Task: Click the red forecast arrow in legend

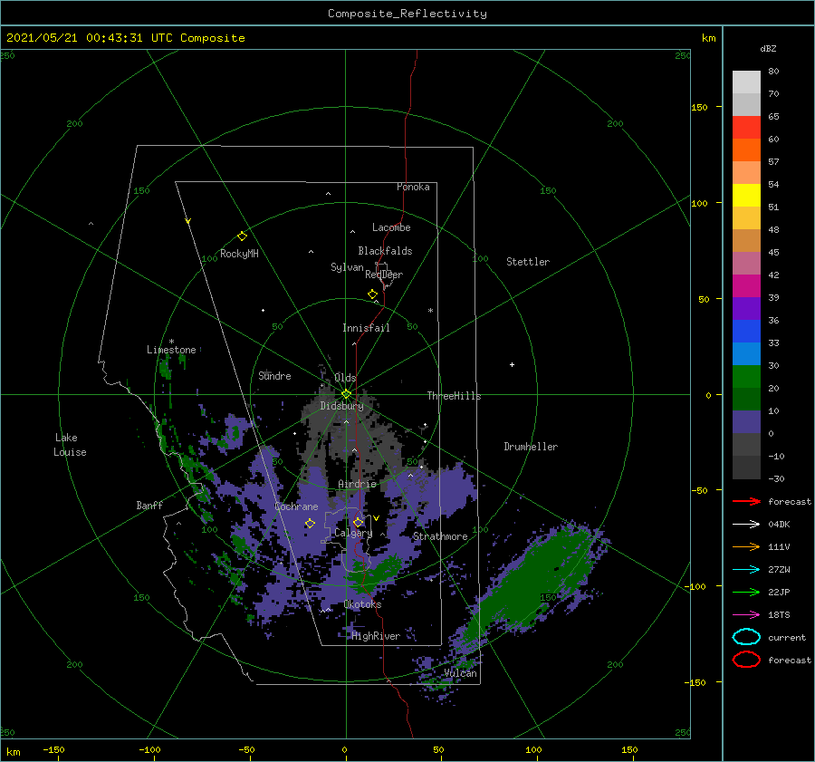Action: (x=746, y=501)
